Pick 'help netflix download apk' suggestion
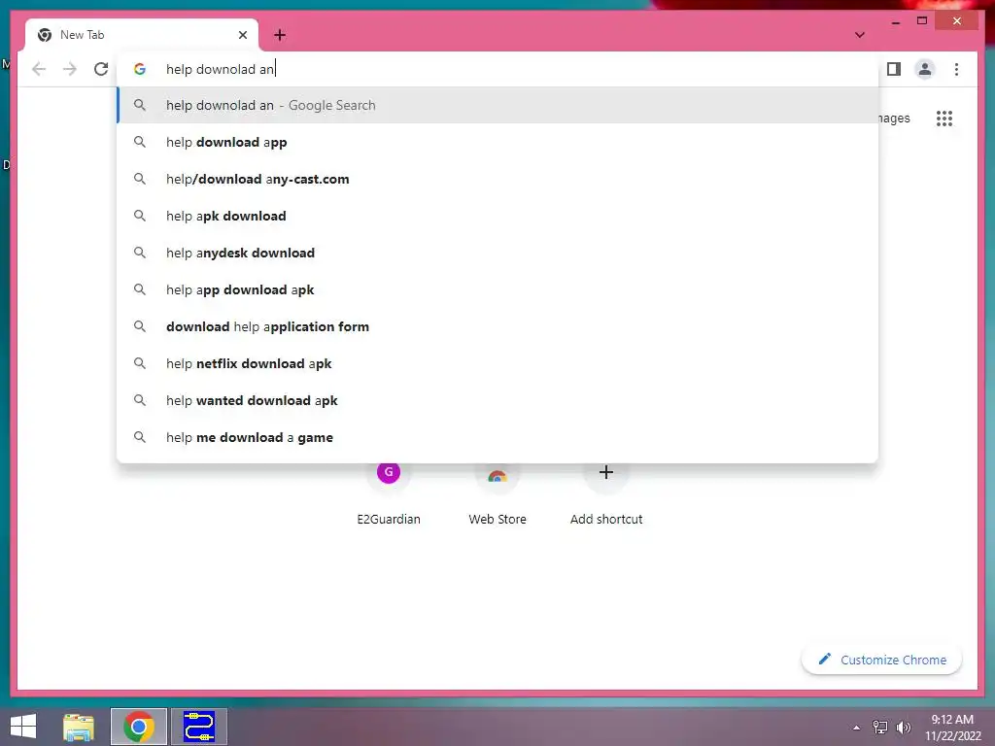 coord(497,363)
